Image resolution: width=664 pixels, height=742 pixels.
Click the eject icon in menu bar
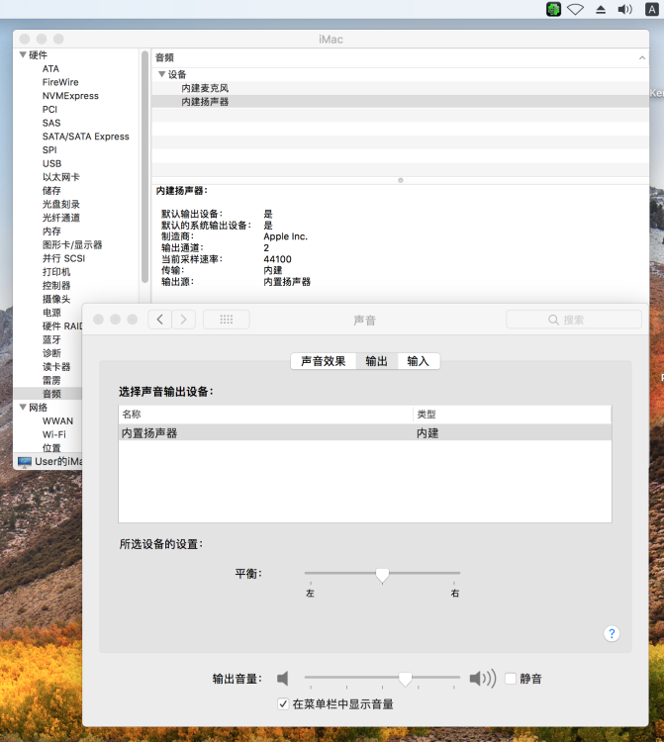601,10
